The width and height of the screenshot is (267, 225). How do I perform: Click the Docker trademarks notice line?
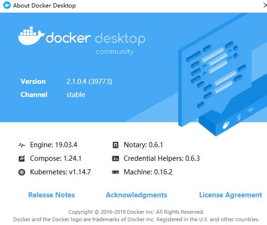click(136, 219)
